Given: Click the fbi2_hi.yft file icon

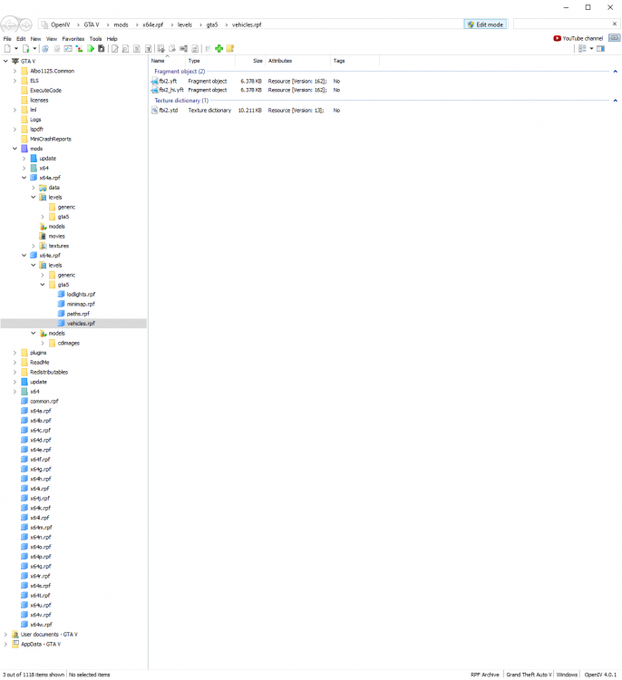Looking at the screenshot, I should (x=154, y=90).
